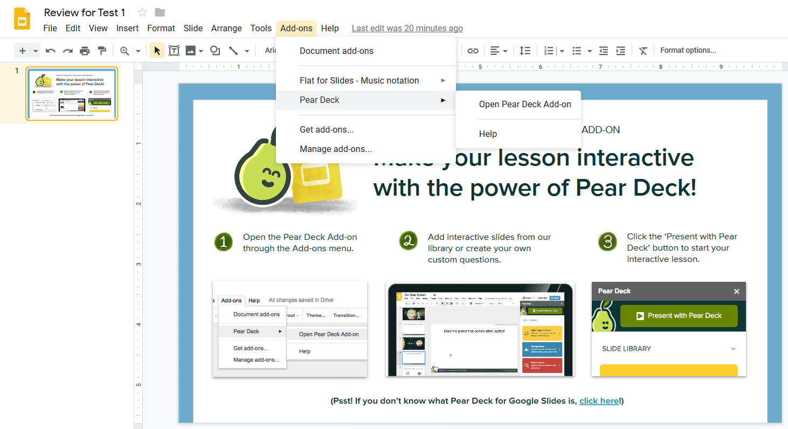
Task: Select the Text box insertion tool
Action: coord(174,50)
